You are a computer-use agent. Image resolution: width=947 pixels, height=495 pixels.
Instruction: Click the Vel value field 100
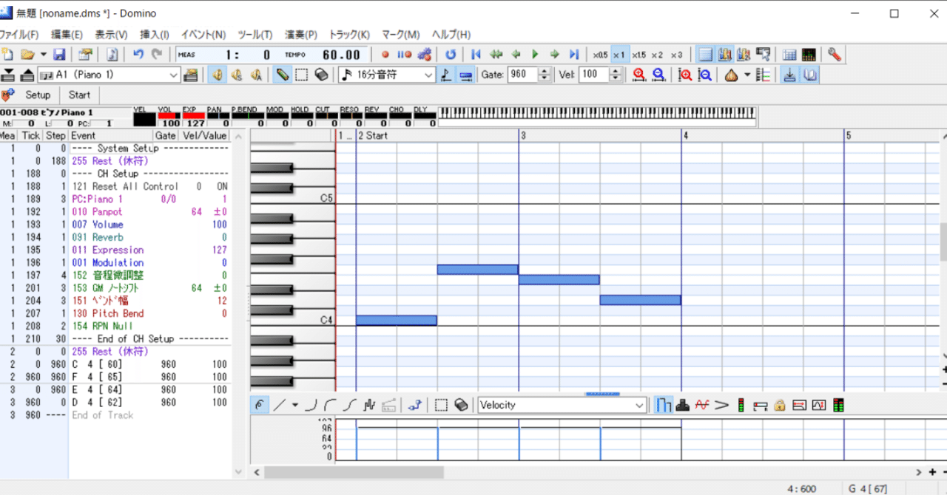(x=594, y=75)
